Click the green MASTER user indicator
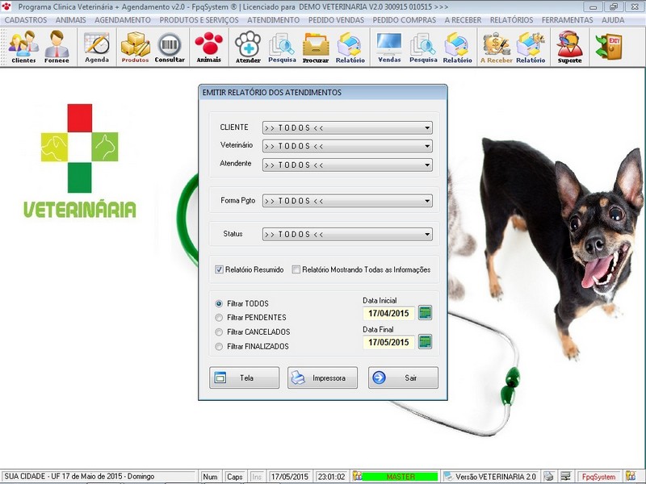The height and width of the screenshot is (484, 646). [x=400, y=477]
